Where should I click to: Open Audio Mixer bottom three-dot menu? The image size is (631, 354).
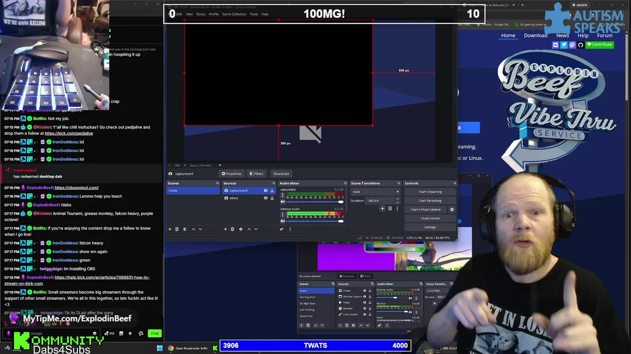[x=290, y=229]
